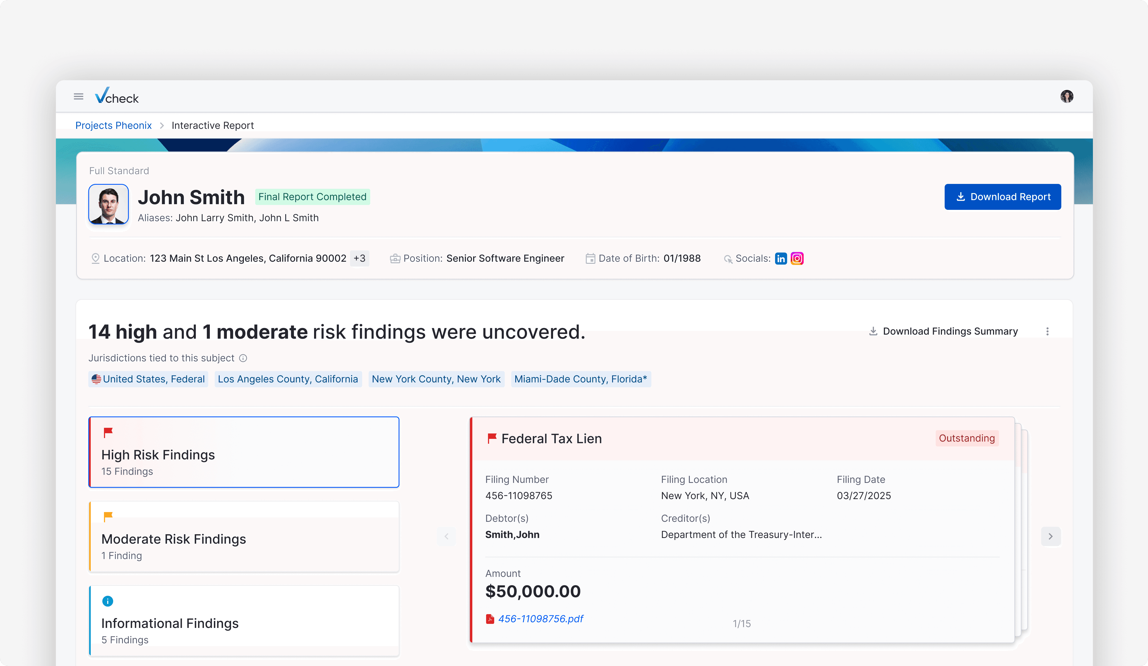
Task: Click the Vcheck logo
Action: coord(117,96)
